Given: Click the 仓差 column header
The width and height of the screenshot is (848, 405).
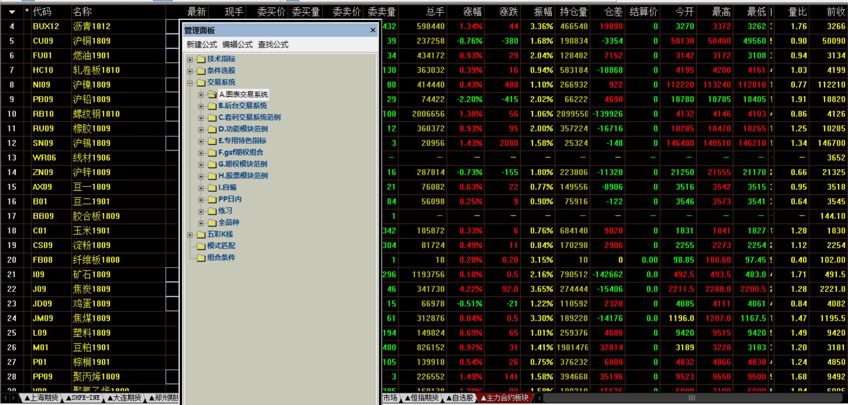Looking at the screenshot, I should pos(613,12).
